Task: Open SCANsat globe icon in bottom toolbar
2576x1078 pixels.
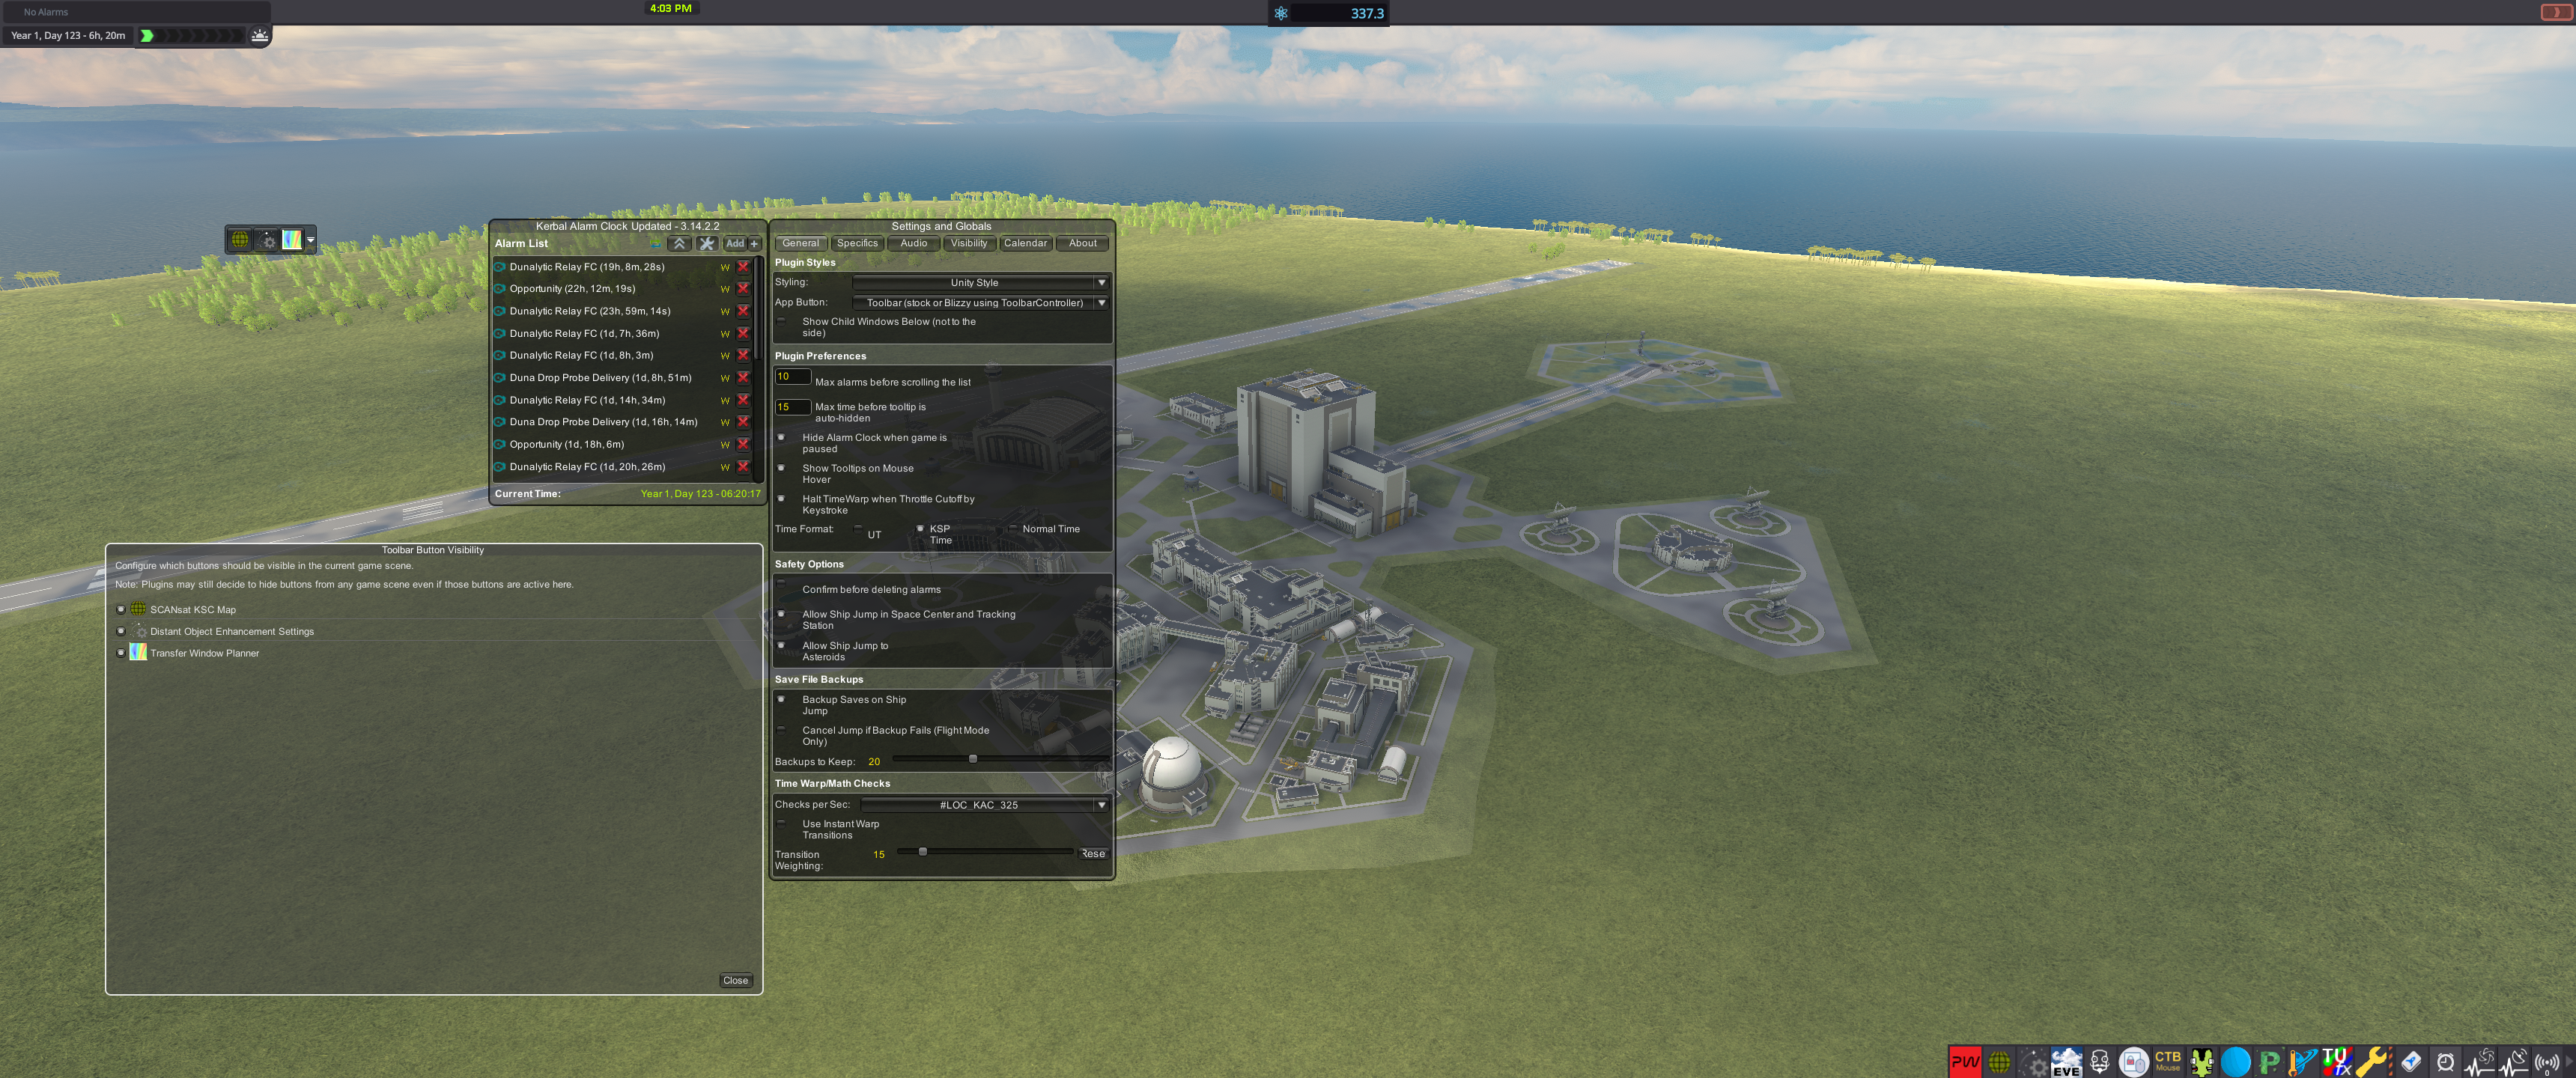Action: 1998,1061
